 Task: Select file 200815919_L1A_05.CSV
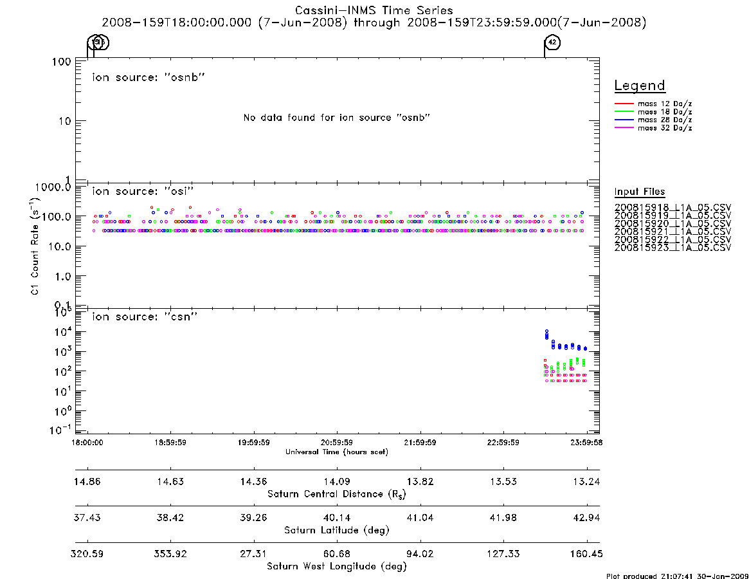pyautogui.click(x=672, y=216)
